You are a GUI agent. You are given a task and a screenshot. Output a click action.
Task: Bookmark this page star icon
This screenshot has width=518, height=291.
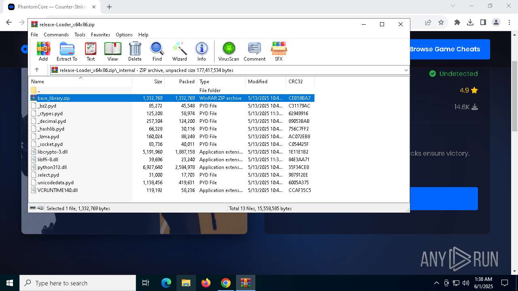pyautogui.click(x=441, y=23)
